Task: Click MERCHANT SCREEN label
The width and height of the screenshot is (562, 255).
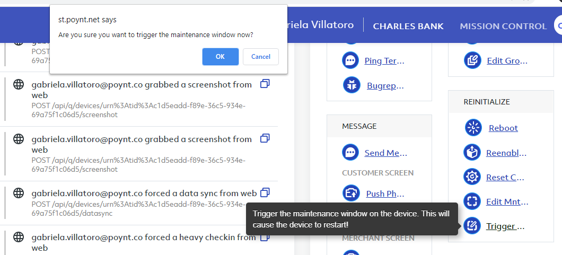Action: tap(378, 238)
